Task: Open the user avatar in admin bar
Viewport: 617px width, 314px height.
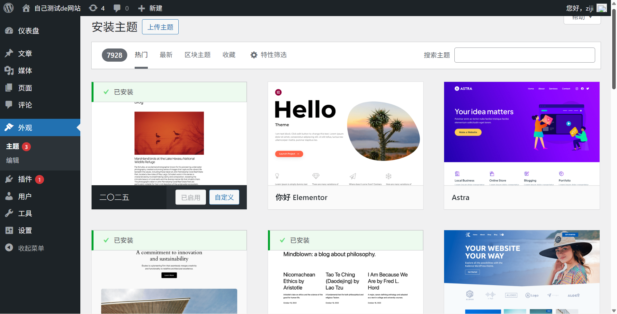Action: pyautogui.click(x=602, y=8)
